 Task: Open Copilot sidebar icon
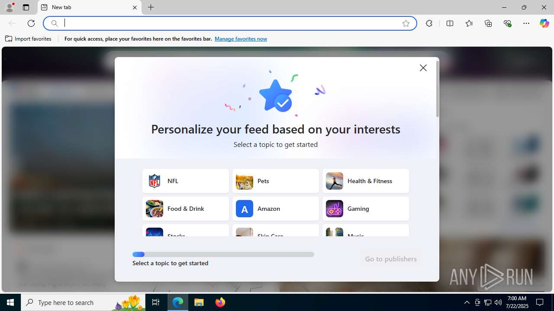tap(544, 23)
